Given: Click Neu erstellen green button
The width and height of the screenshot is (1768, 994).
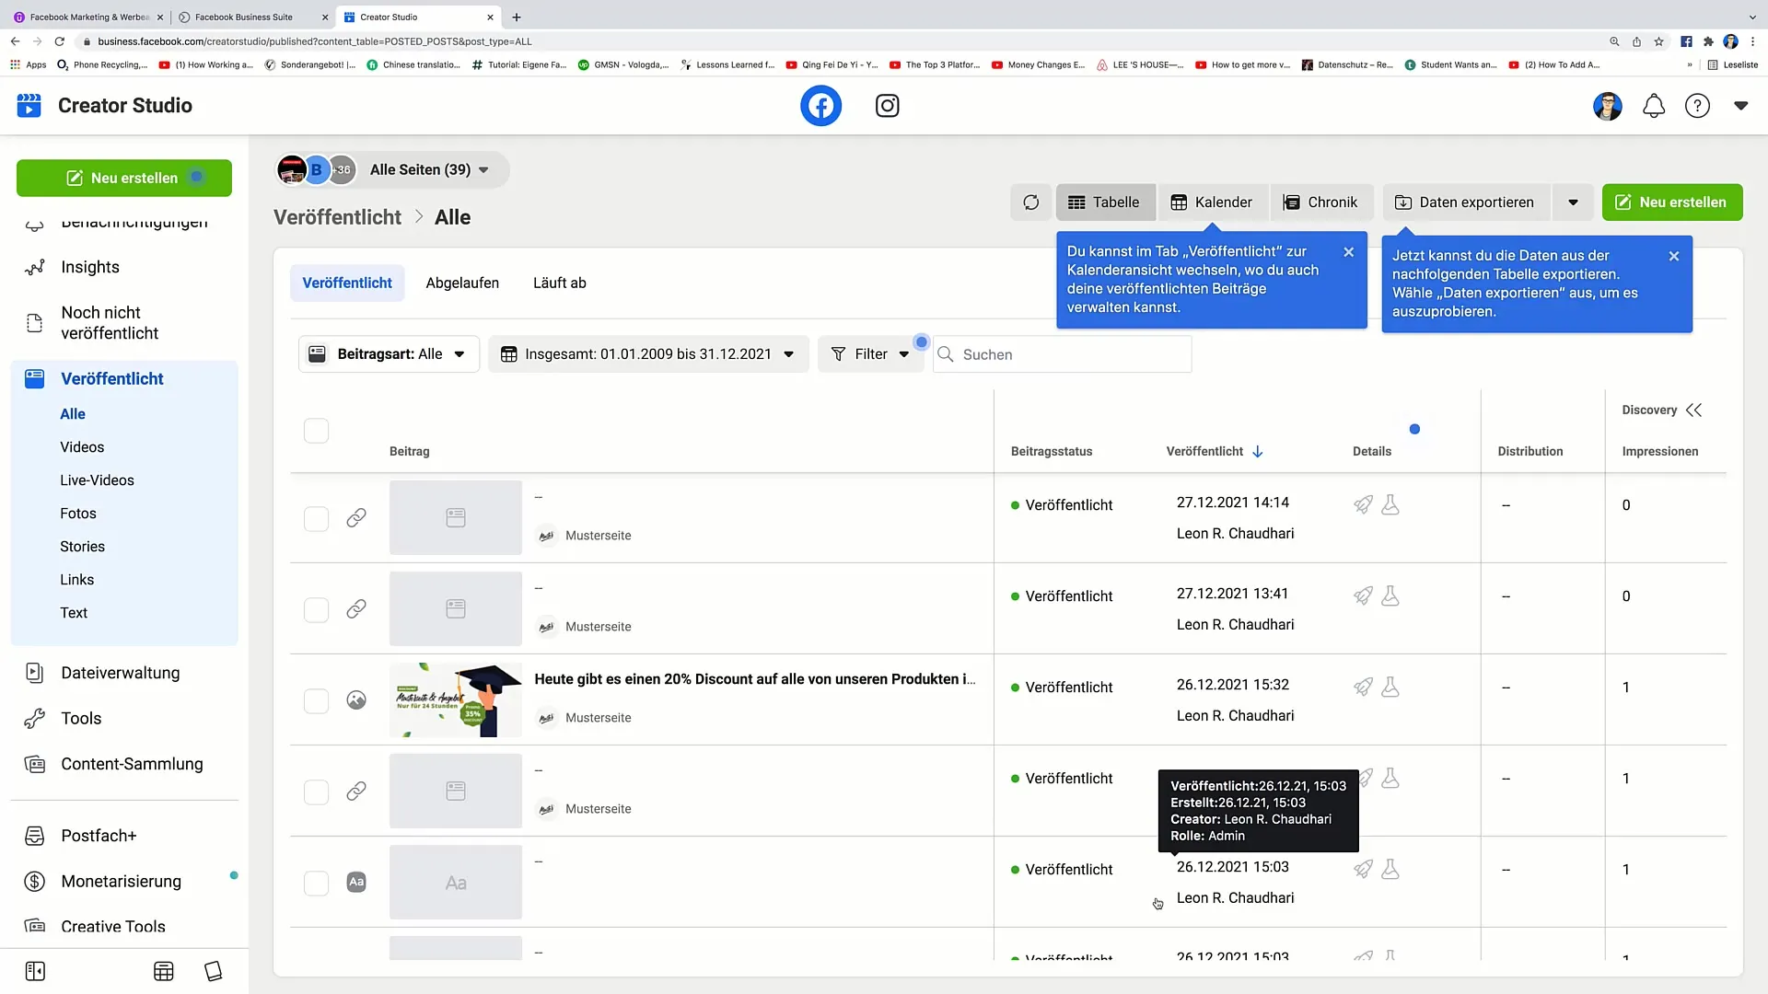Looking at the screenshot, I should coord(124,178).
